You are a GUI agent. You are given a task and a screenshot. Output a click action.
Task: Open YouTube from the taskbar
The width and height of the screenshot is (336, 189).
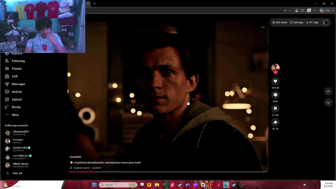pyautogui.click(x=211, y=185)
